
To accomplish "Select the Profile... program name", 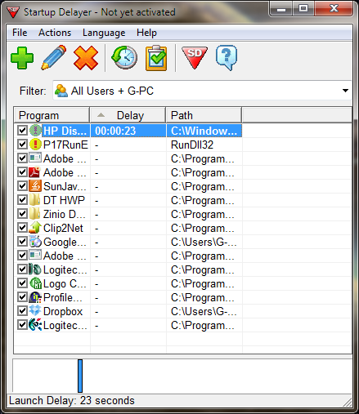I will coord(63,297).
